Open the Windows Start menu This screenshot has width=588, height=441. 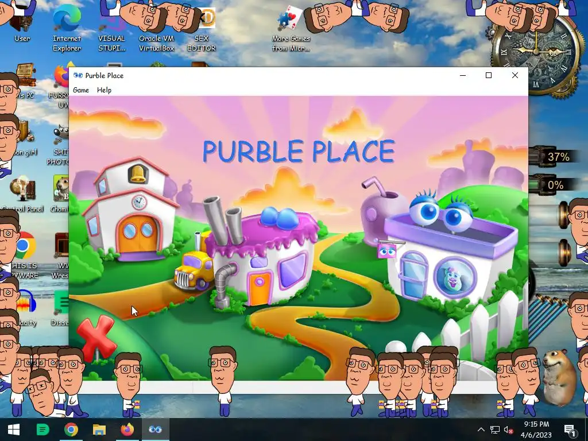(14, 430)
